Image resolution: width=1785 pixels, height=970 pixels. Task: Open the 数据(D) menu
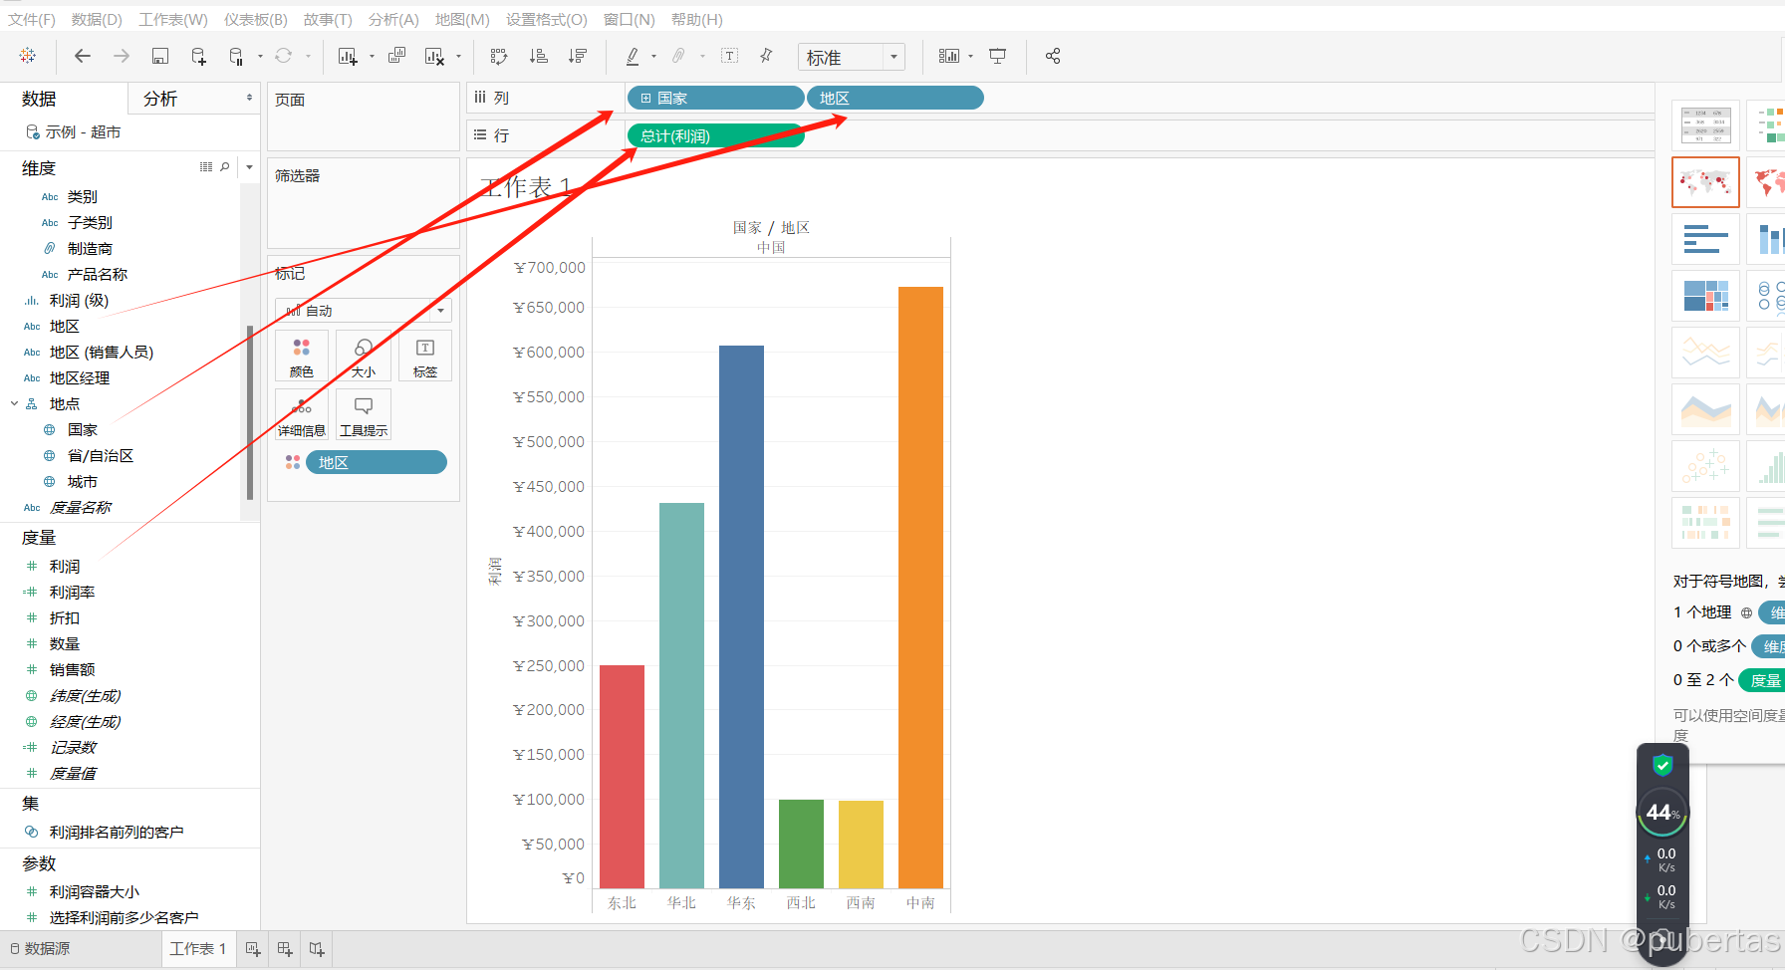(x=97, y=19)
